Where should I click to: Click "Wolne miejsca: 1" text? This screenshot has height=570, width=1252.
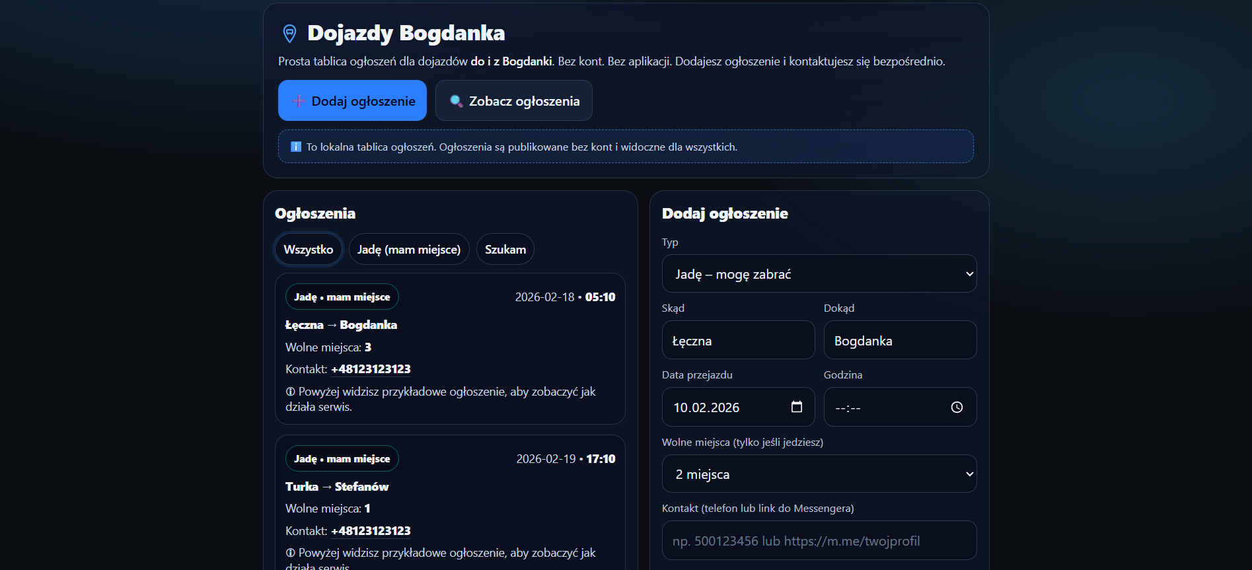(x=328, y=508)
